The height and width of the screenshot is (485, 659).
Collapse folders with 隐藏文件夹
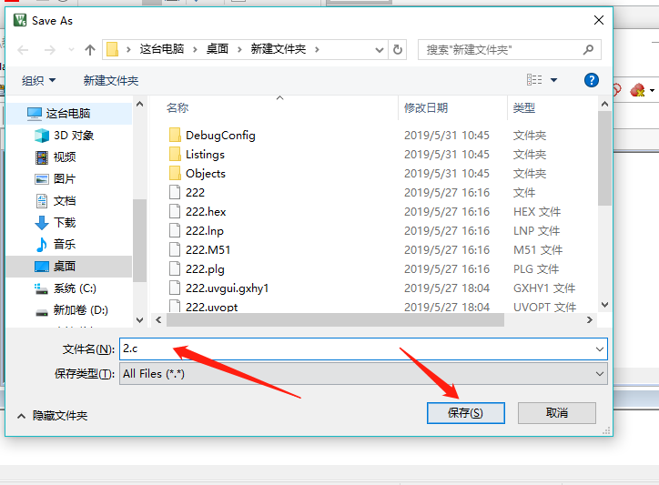52,416
